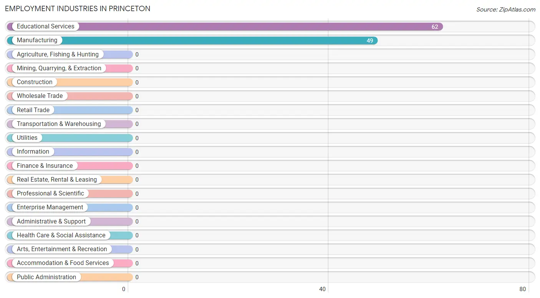Click the axis tick label 80
This screenshot has width=540, height=298.
[x=523, y=289]
